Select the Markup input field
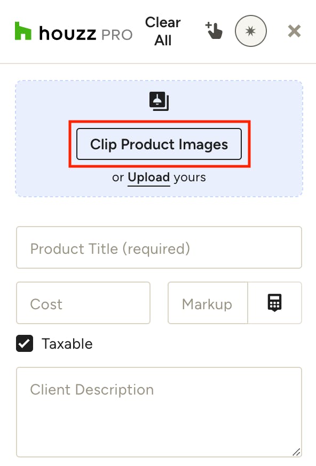The image size is (316, 466). point(208,302)
